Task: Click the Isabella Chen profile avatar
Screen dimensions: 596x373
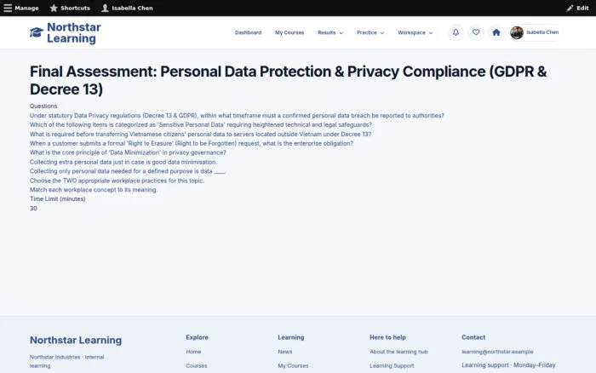Action: (517, 32)
